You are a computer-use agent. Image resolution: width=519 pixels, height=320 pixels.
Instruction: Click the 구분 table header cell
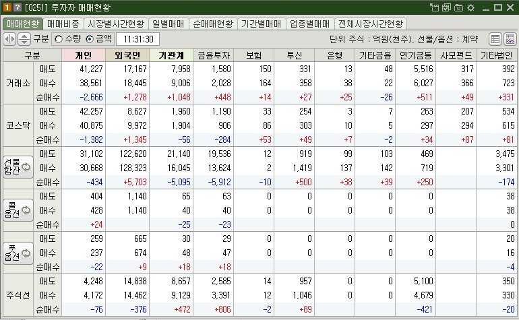point(32,55)
